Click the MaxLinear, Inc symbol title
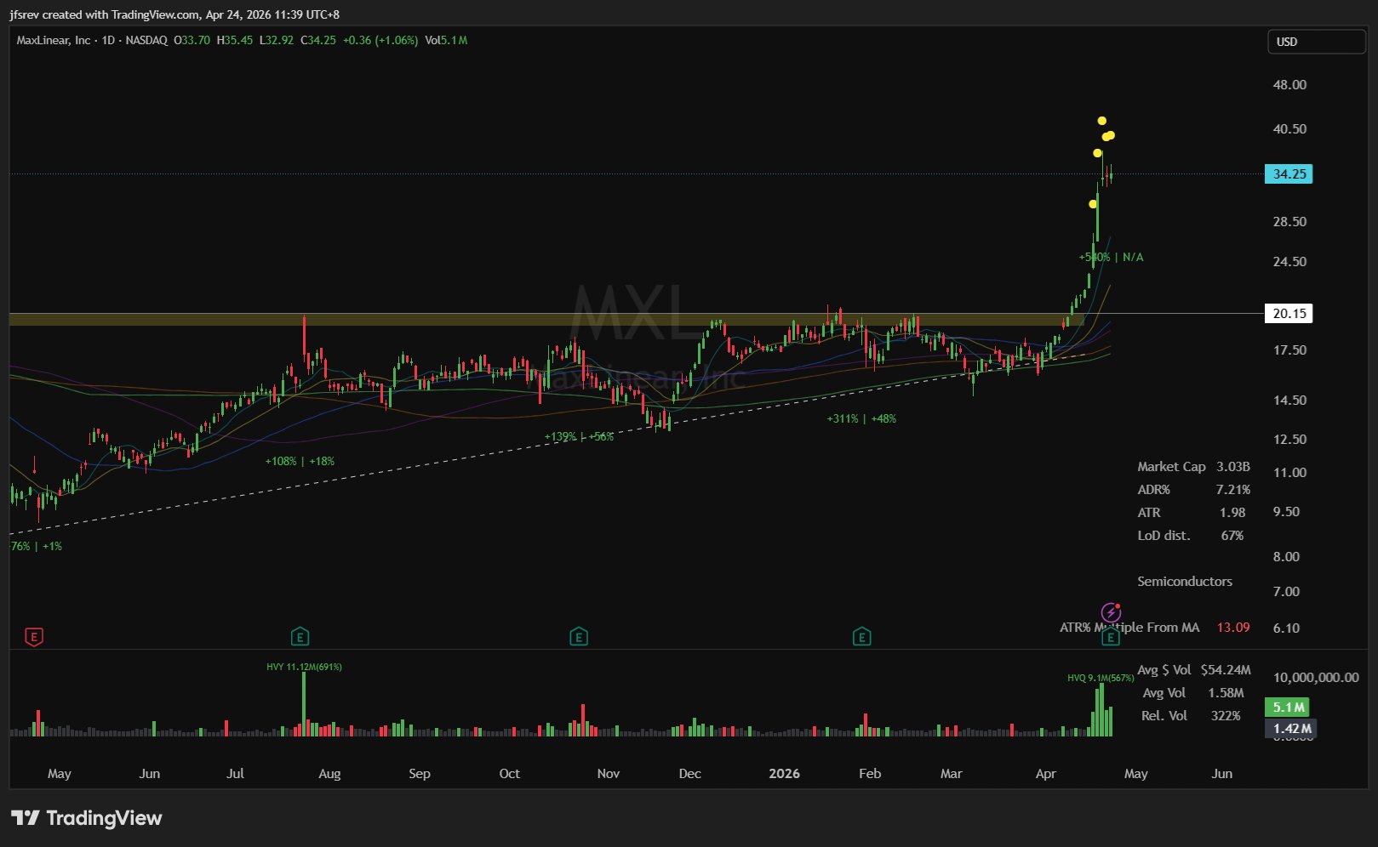The width and height of the screenshot is (1378, 847). pos(53,40)
